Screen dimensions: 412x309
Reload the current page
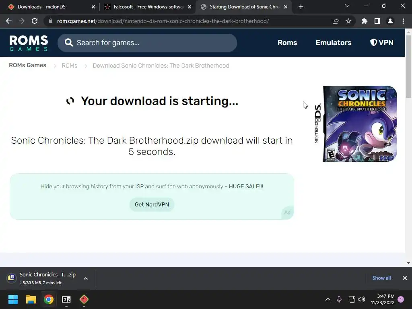tap(35, 21)
